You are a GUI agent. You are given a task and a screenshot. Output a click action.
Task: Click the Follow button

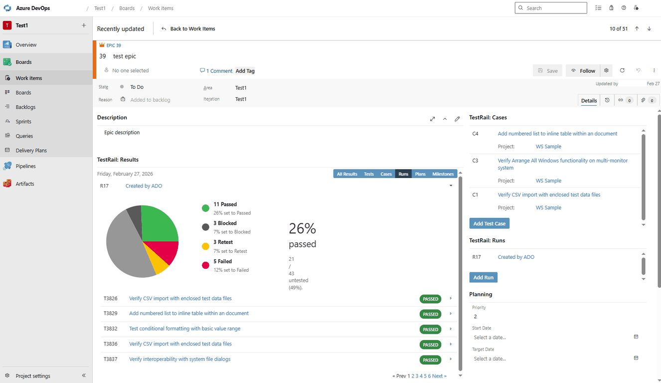[583, 71]
